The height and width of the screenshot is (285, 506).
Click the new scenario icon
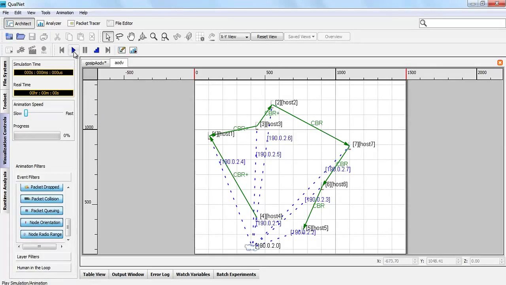[x=9, y=37]
